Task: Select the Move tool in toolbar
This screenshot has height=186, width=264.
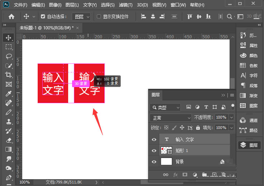Action: click(9, 38)
